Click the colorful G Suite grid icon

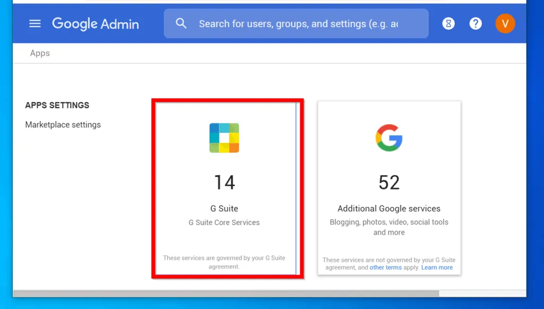point(224,138)
